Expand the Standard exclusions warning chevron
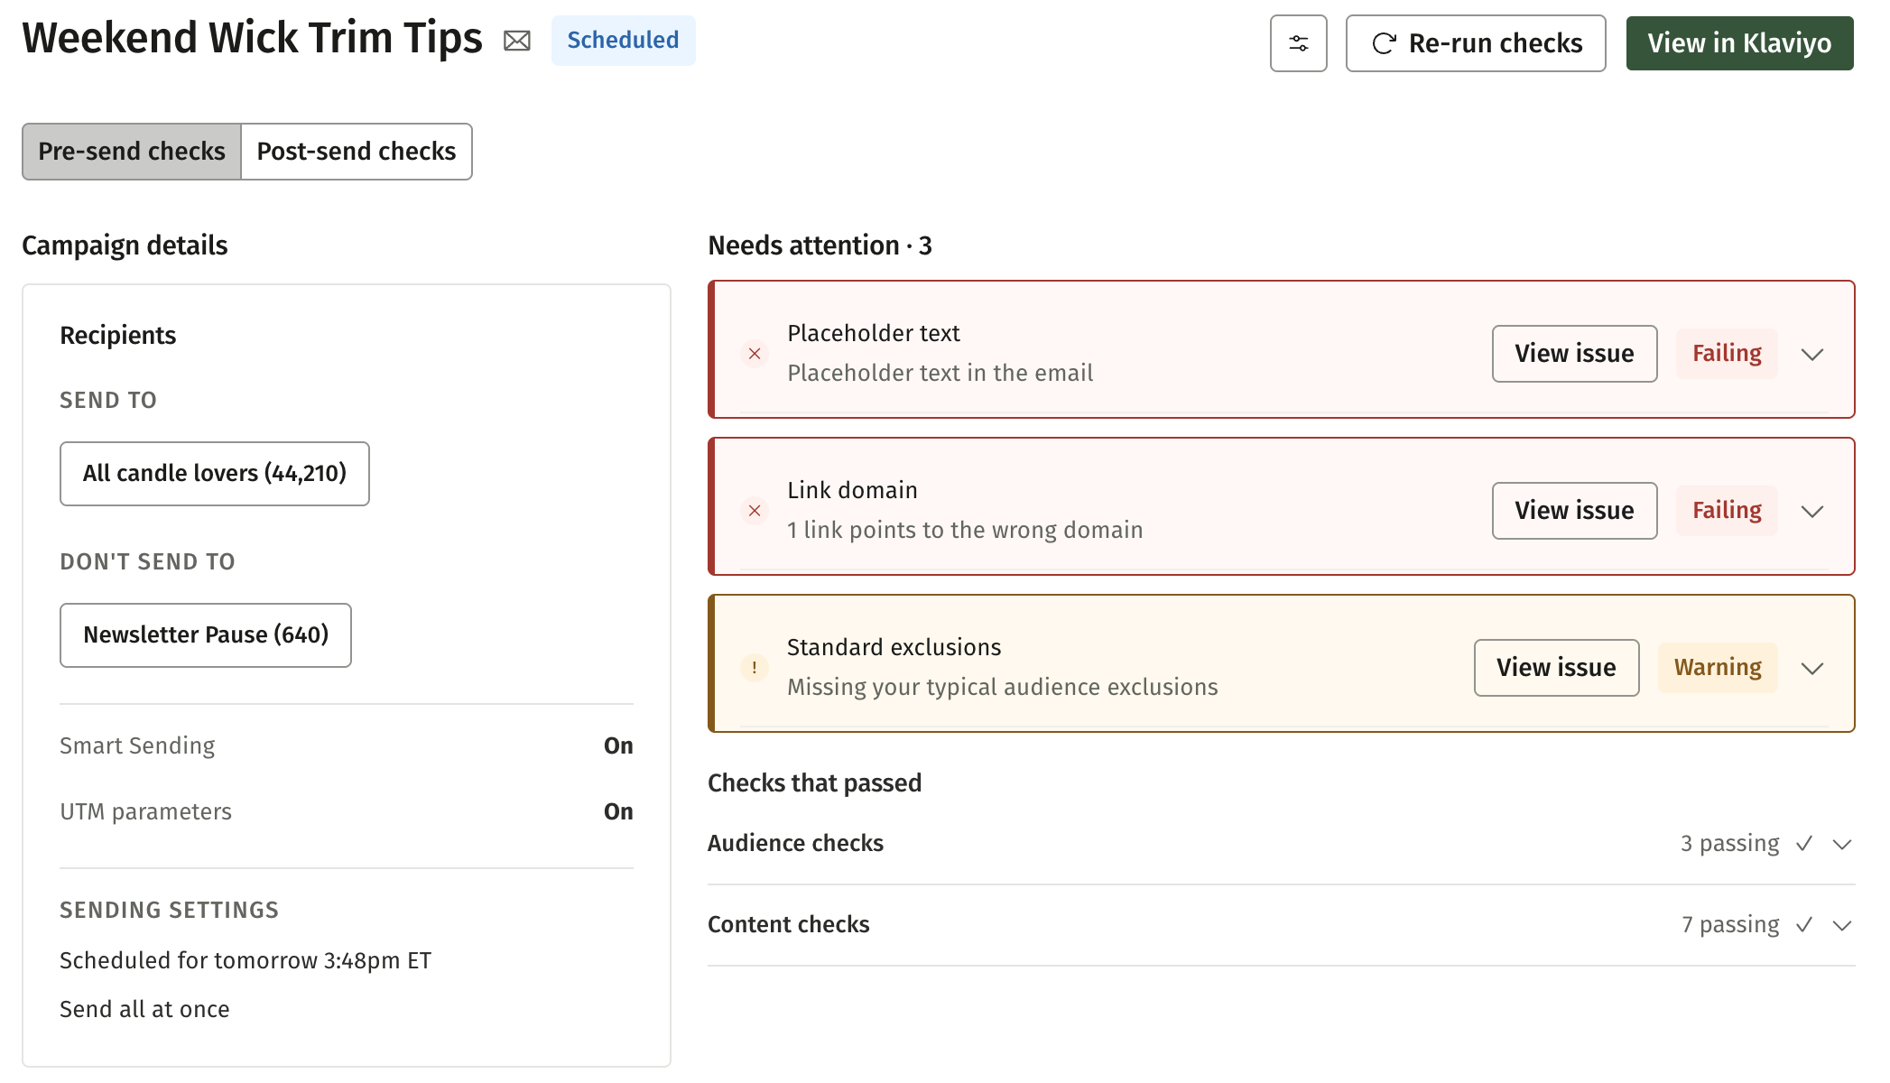This screenshot has height=1083, width=1890. pyautogui.click(x=1812, y=668)
